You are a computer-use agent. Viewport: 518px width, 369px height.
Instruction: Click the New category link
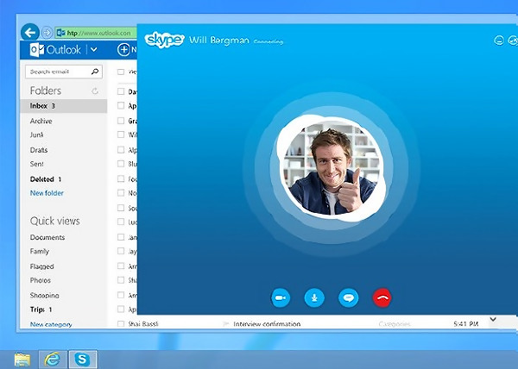51,324
